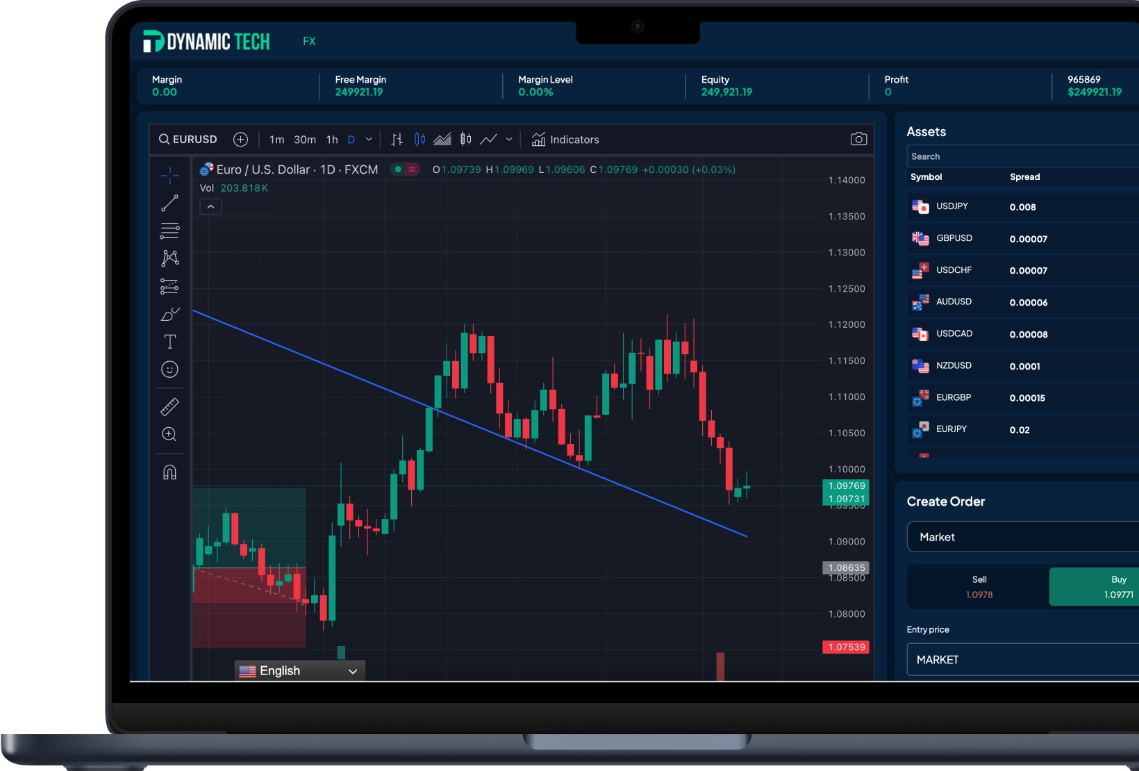Select GBPUSD in the assets list
Image resolution: width=1139 pixels, height=771 pixels.
tap(954, 238)
